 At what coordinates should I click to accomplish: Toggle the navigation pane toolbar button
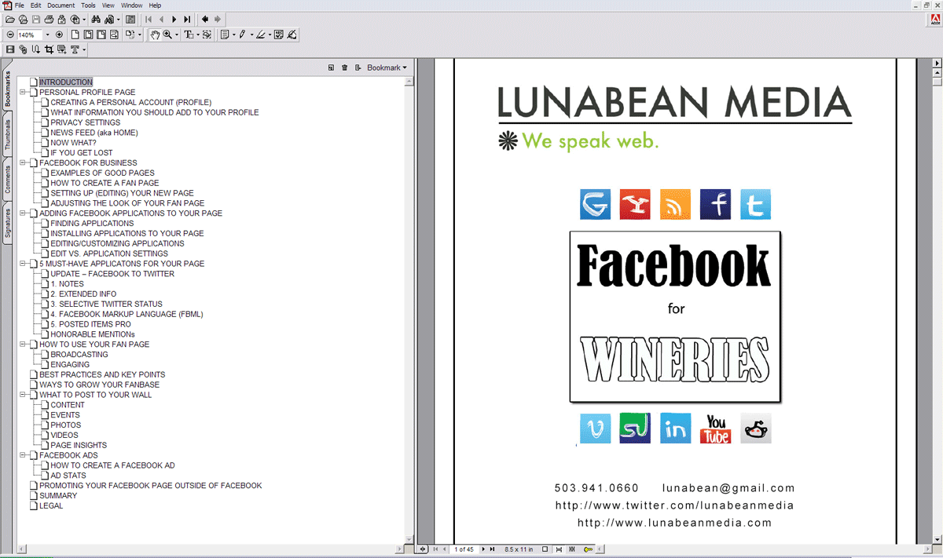[x=130, y=19]
